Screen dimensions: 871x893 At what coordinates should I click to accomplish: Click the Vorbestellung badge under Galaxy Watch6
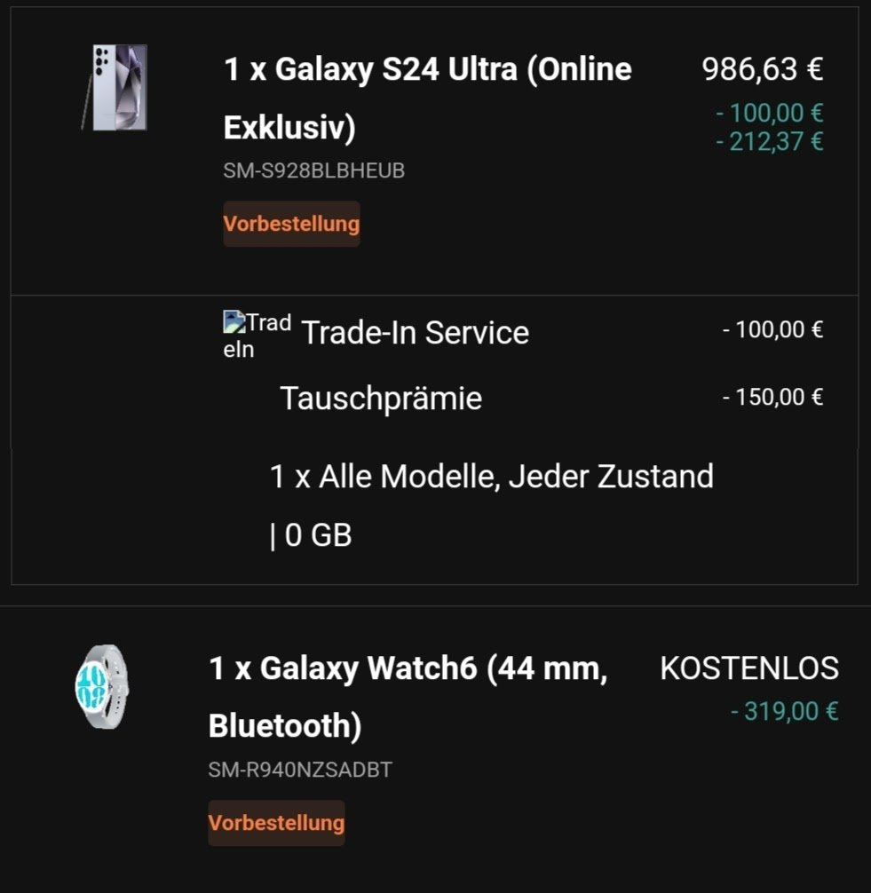tap(276, 823)
